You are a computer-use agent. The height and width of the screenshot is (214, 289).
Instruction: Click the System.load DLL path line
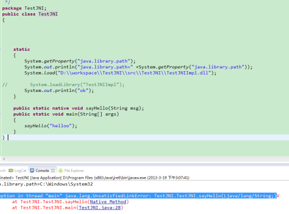pos(120,73)
